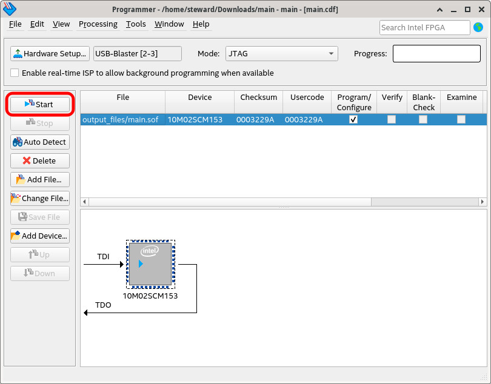Click the file list horizontal scrollbar thumb
Screen dimensions: 491x384
coord(230,202)
